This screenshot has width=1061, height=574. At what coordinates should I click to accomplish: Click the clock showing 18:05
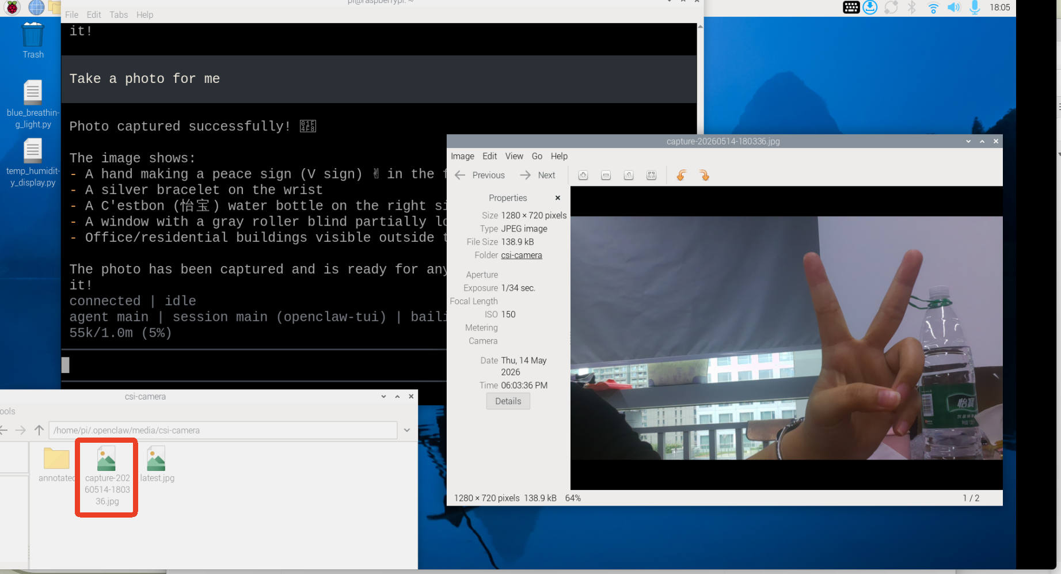click(x=1000, y=7)
